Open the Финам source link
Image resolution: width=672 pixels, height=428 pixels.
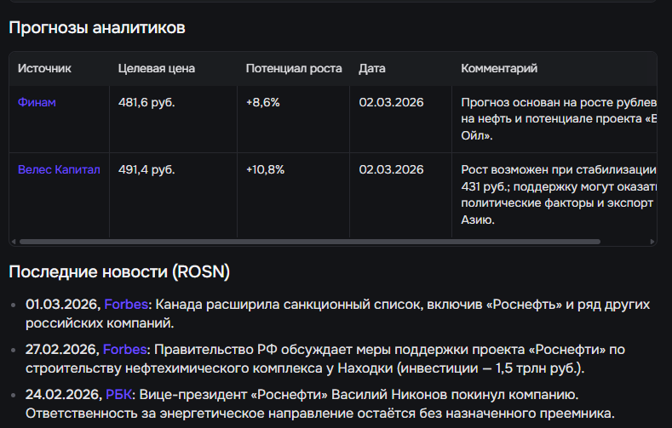[x=37, y=102]
